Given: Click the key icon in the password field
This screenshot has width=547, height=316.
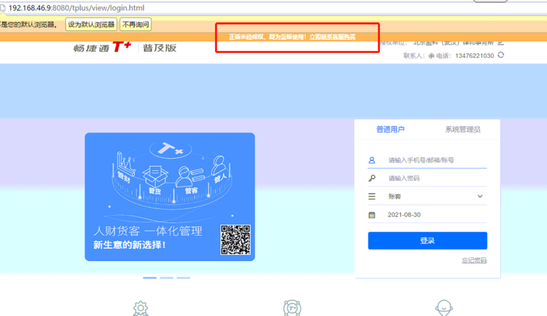Looking at the screenshot, I should coord(372,178).
